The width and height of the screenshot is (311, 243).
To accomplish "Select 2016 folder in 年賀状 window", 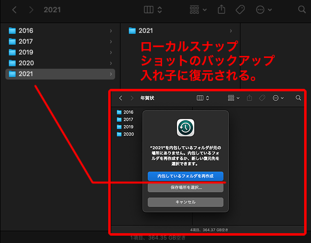I will point(125,112).
